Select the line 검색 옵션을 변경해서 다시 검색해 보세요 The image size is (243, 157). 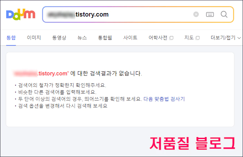63,106
